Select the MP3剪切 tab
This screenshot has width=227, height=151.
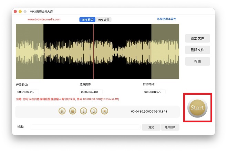click(x=87, y=20)
